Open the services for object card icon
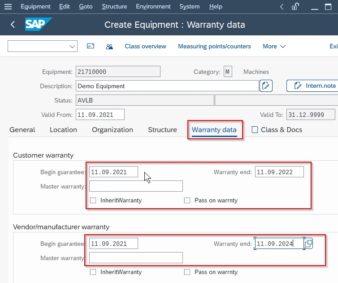338x283 pixels. pyautogui.click(x=91, y=46)
